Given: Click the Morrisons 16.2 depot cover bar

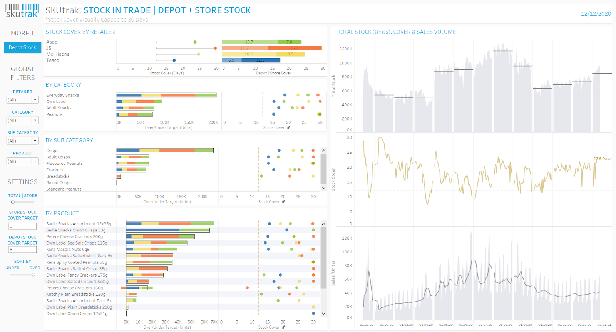Looking at the screenshot, I should pyautogui.click(x=249, y=54).
